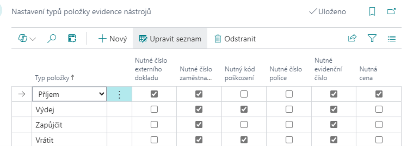Toggle Nutný kód poškození for Zapůjčit
This screenshot has width=407, height=146.
tap(244, 125)
